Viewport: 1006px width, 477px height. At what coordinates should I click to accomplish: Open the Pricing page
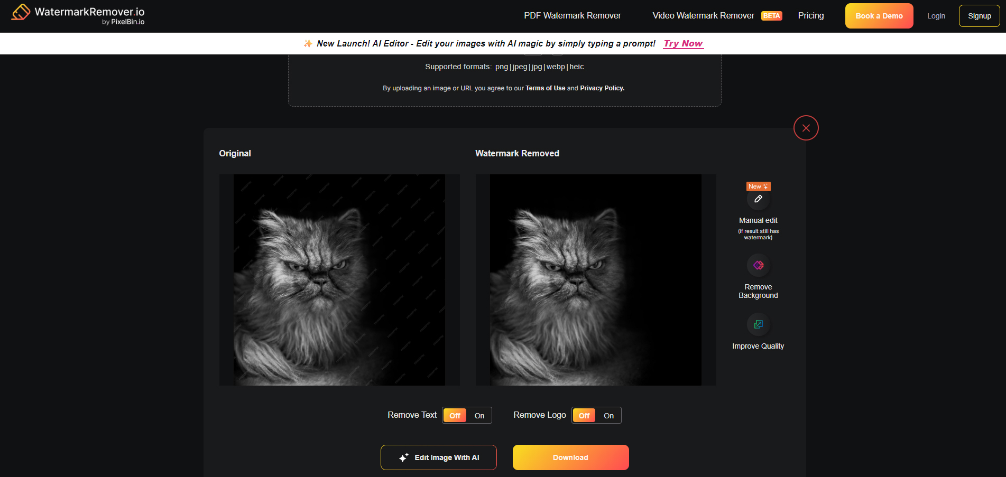coord(810,16)
